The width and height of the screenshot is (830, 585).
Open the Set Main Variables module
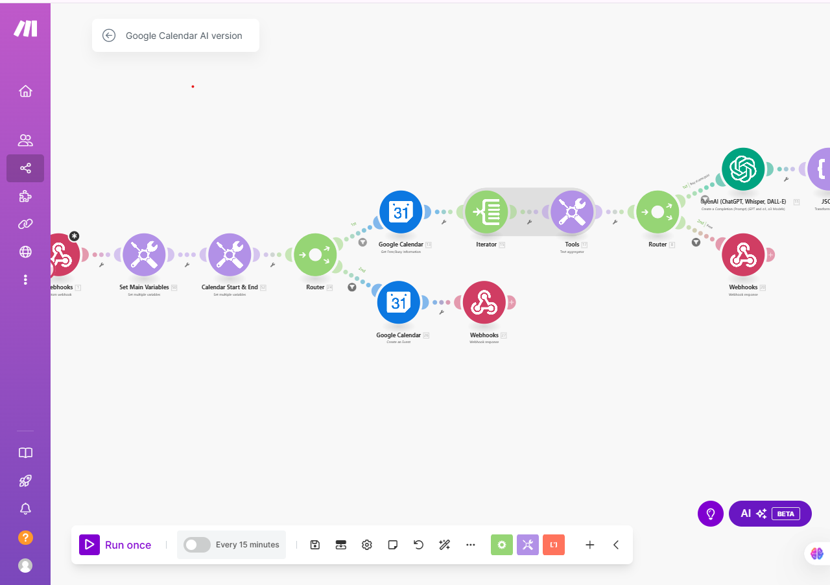click(x=144, y=255)
